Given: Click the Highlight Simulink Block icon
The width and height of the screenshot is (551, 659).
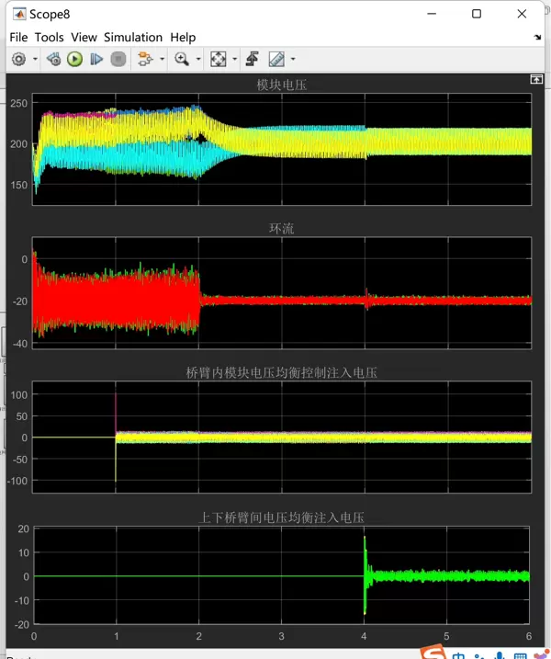Looking at the screenshot, I should [x=143, y=59].
